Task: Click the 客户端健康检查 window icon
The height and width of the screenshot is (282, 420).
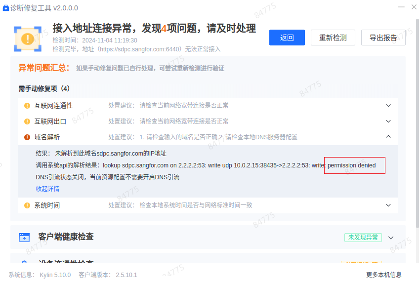Action: (x=24, y=238)
